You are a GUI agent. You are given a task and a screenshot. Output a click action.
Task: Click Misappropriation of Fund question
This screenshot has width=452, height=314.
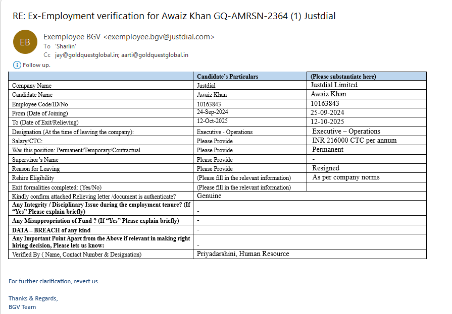[95, 221]
